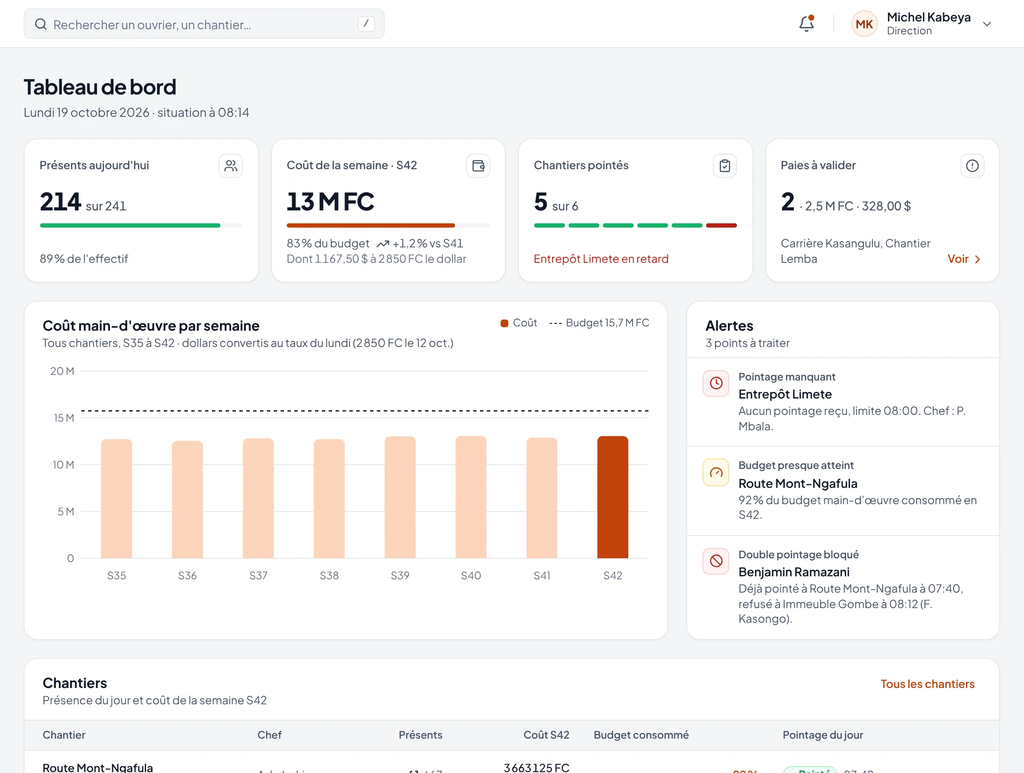
Task: Click the Coût S42 column header
Action: pos(546,735)
